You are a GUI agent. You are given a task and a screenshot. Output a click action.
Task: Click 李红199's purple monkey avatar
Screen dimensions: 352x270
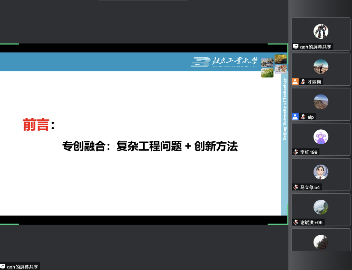click(x=321, y=136)
